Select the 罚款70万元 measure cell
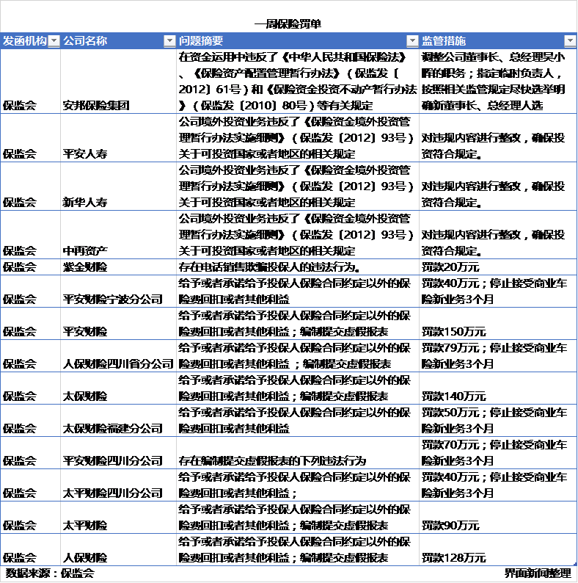578x583 pixels. [498, 453]
